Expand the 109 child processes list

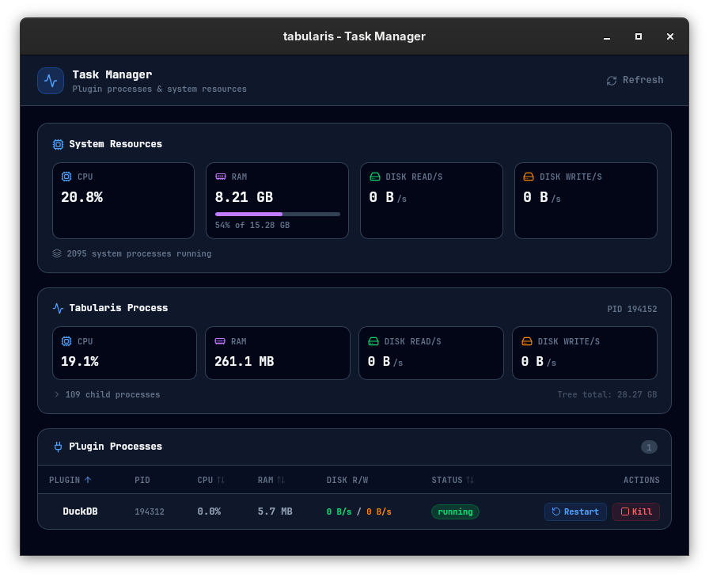(x=107, y=394)
